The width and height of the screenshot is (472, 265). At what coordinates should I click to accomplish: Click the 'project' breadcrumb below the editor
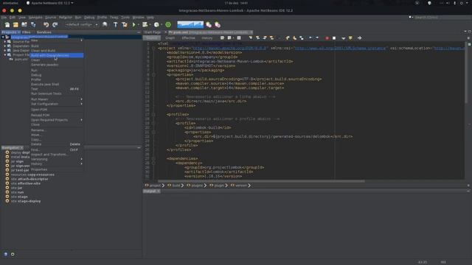click(x=155, y=185)
